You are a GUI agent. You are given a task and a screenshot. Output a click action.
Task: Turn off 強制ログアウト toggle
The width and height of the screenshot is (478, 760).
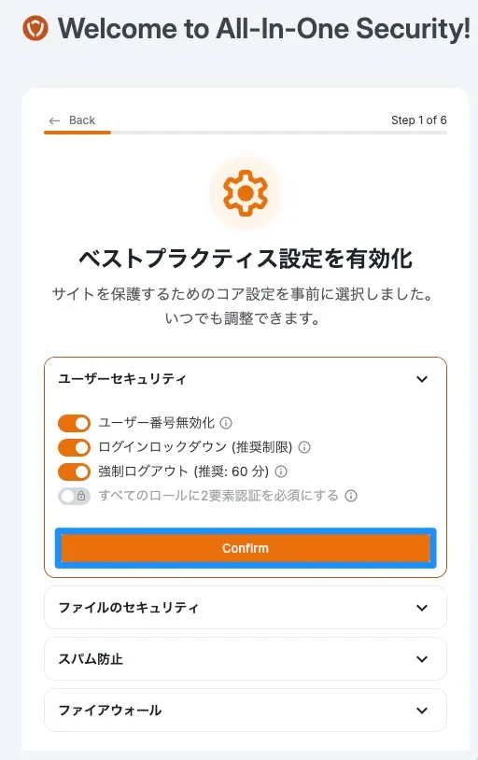[x=74, y=471]
